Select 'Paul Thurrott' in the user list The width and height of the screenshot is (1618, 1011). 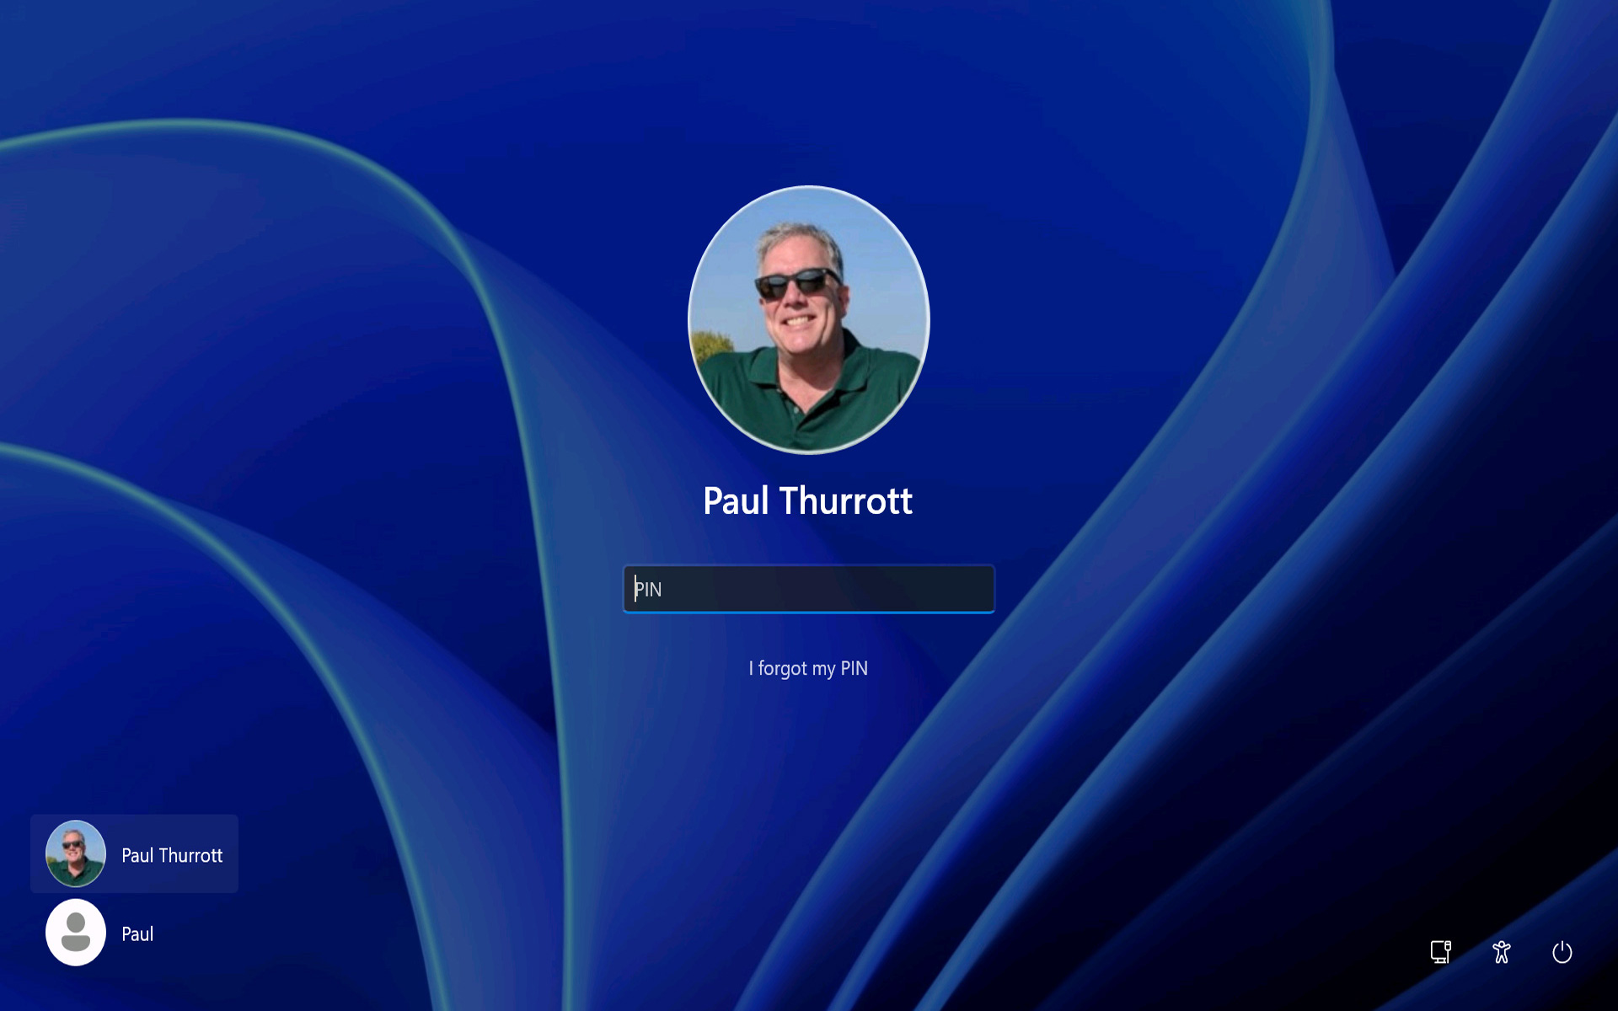(x=135, y=853)
